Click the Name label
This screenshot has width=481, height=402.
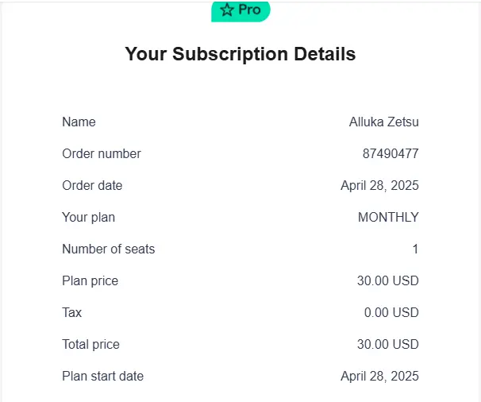pyautogui.click(x=79, y=122)
